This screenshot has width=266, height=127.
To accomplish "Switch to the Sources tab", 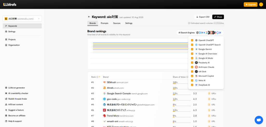I will (x=117, y=23).
